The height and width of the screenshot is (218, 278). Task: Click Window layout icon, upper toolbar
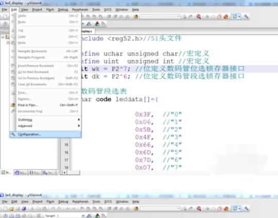[235, 16]
